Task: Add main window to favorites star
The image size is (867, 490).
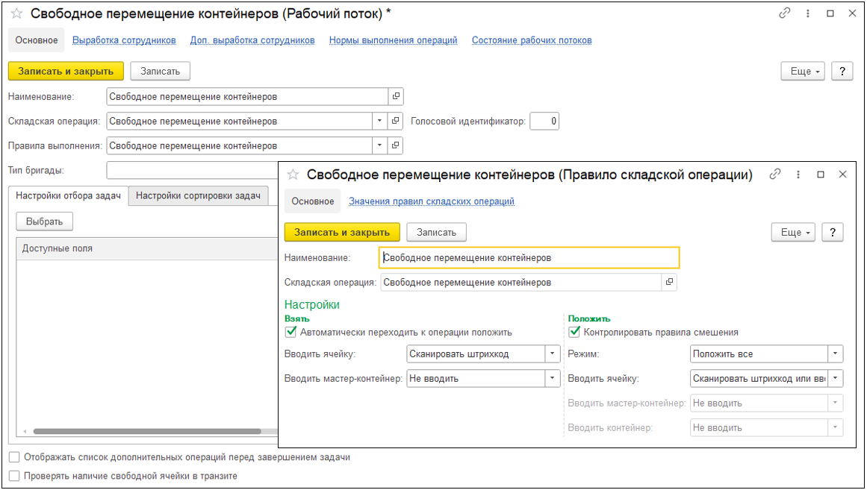Action: [x=16, y=14]
